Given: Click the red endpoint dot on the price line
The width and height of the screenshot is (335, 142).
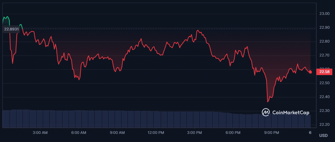Looking at the screenshot, I should click(310, 72).
